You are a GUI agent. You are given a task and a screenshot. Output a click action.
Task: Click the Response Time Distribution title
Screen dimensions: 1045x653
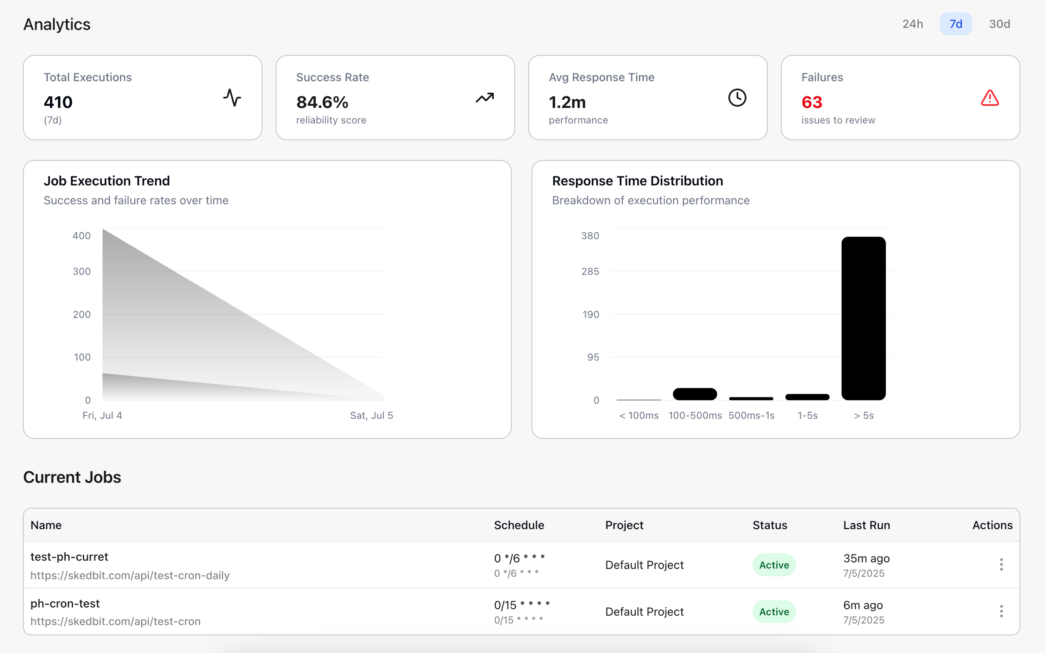coord(637,181)
